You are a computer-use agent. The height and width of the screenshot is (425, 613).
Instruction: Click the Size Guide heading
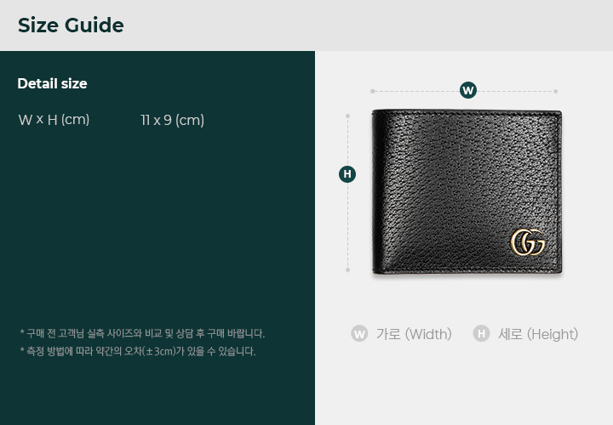(71, 25)
